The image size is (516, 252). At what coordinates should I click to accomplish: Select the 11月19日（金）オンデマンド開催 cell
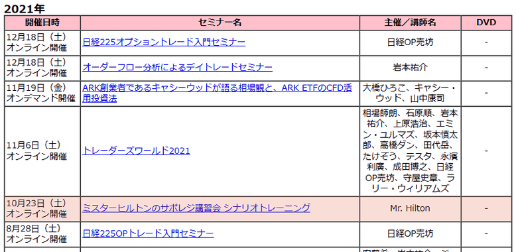tap(42, 94)
